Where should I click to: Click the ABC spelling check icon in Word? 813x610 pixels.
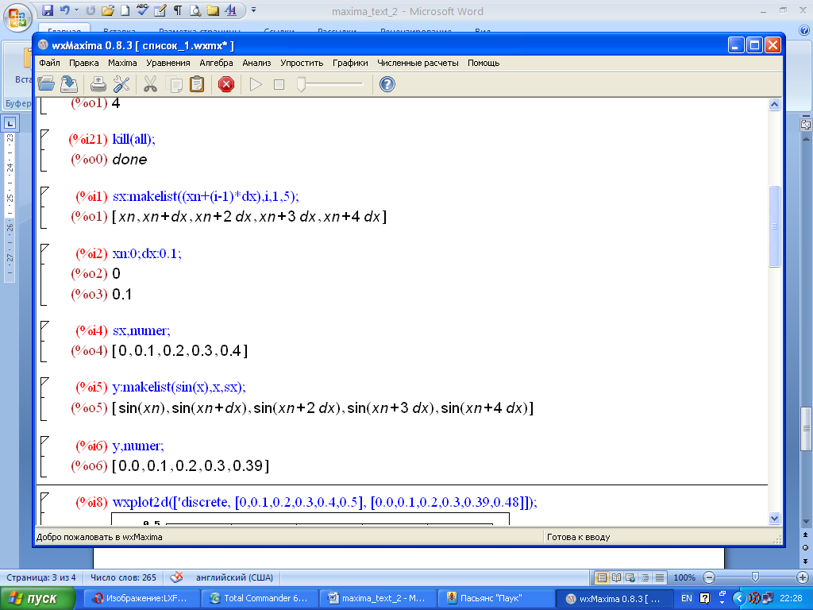pyautogui.click(x=142, y=10)
